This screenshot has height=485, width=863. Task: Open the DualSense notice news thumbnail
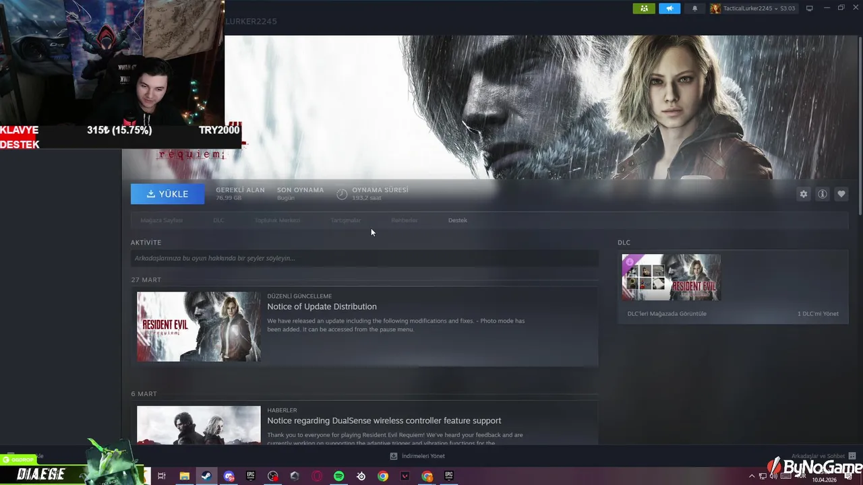(199, 424)
